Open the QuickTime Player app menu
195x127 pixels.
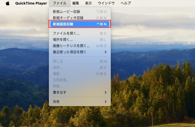click(31, 3)
